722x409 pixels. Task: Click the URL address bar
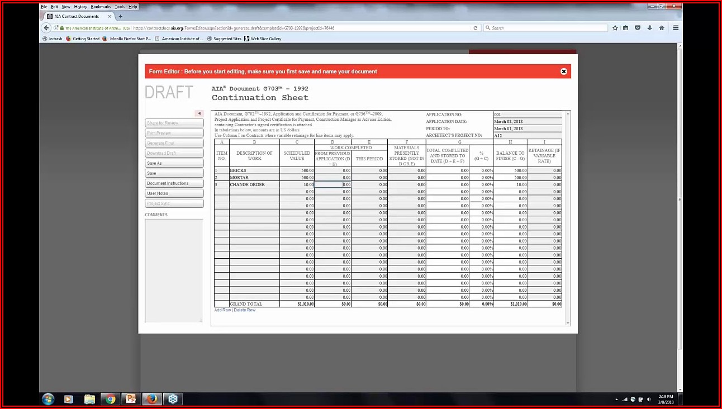click(x=302, y=28)
